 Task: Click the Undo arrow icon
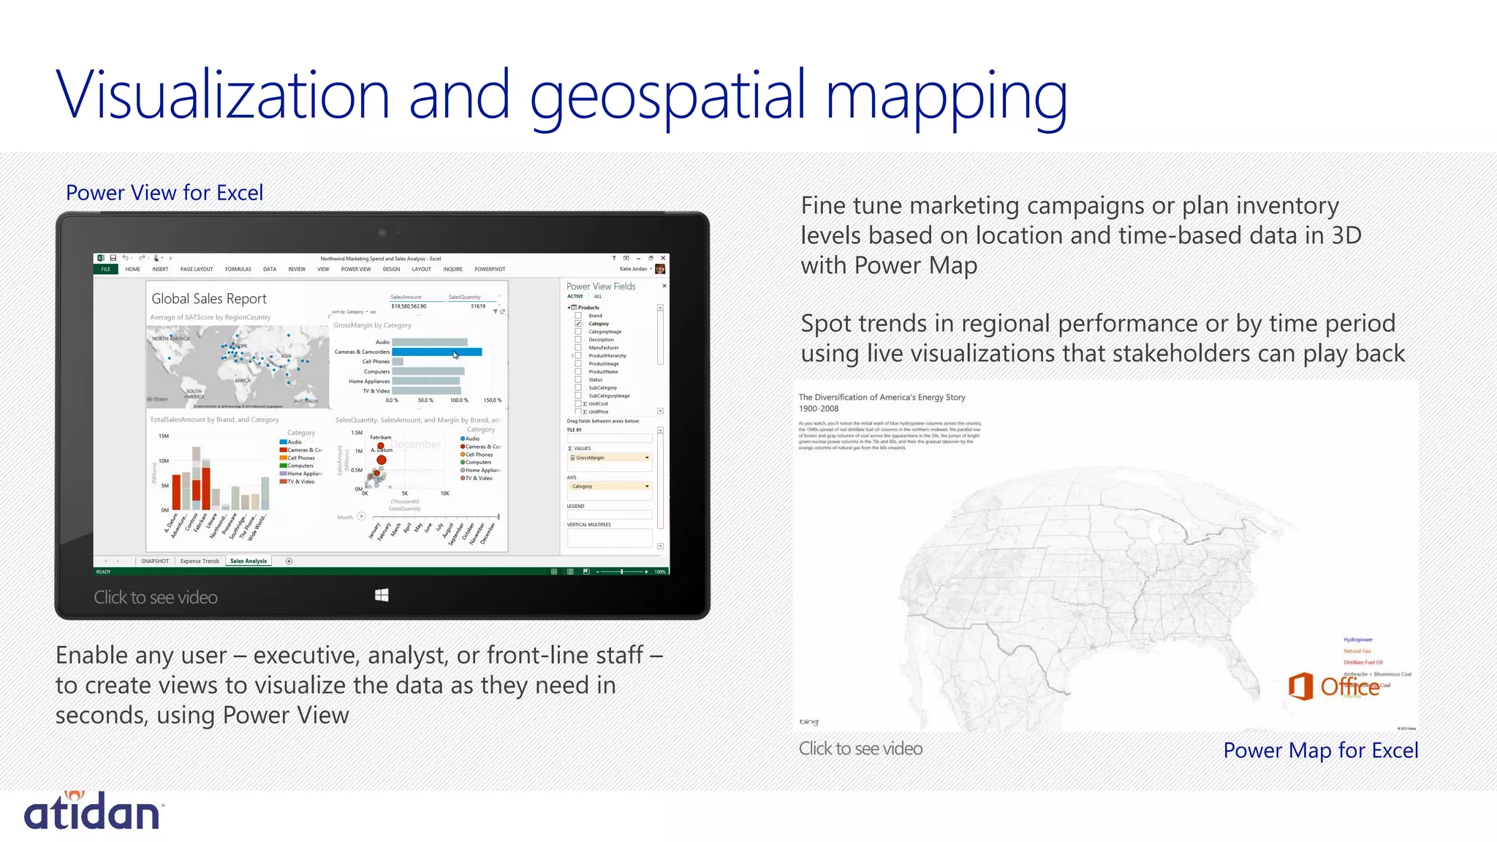pyautogui.click(x=126, y=258)
